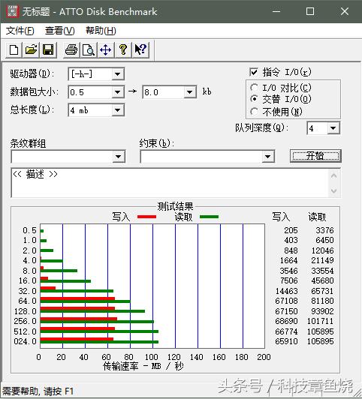Click the ATTO application title bar icon
The width and height of the screenshot is (362, 399).
pyautogui.click(x=12, y=11)
